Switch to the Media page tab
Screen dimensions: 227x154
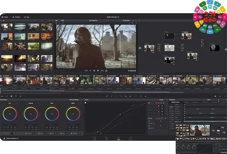(95, 138)
